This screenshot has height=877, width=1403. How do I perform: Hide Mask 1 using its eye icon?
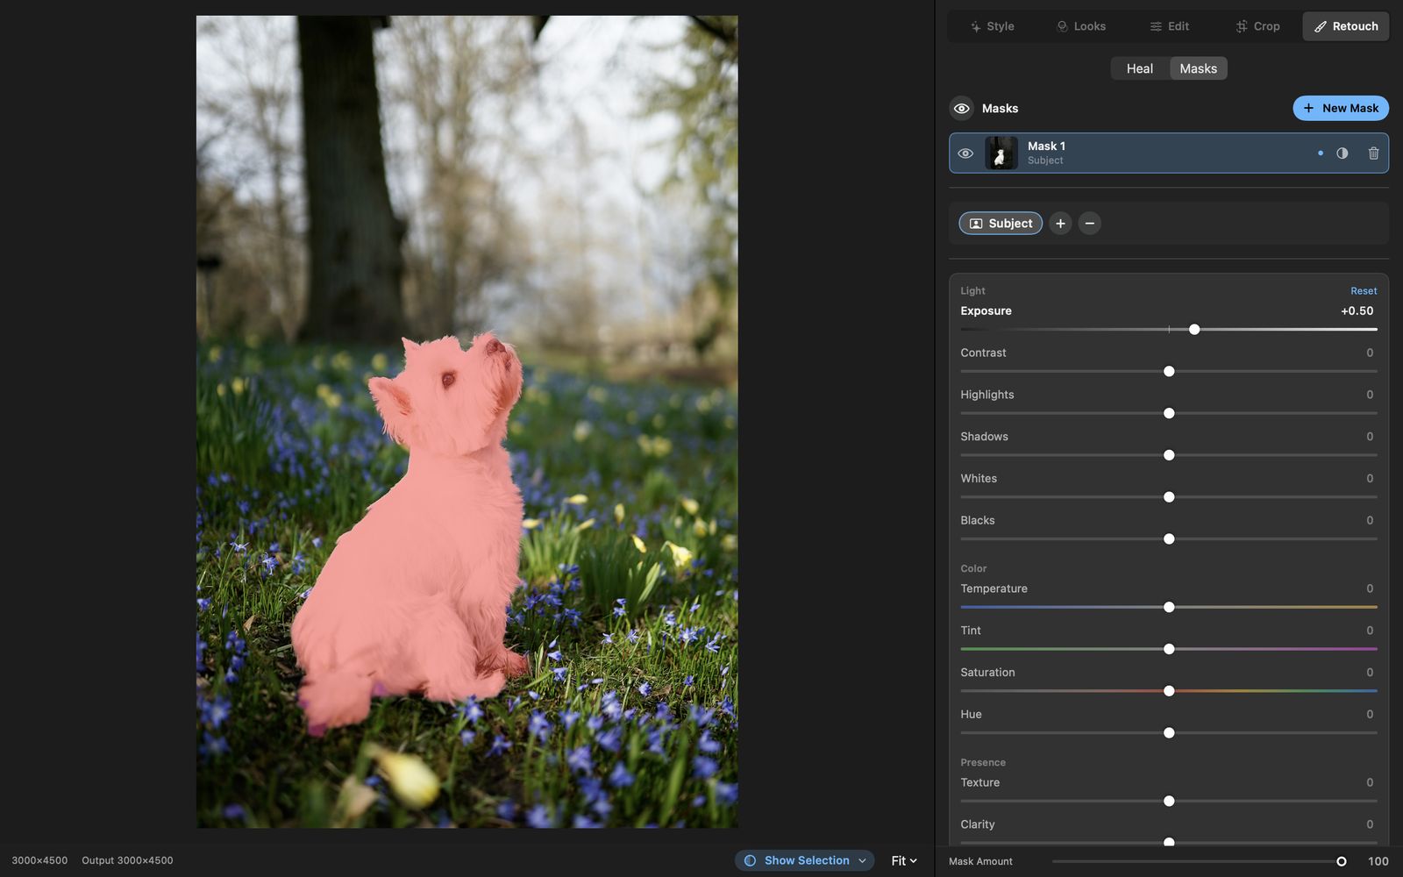coord(965,153)
